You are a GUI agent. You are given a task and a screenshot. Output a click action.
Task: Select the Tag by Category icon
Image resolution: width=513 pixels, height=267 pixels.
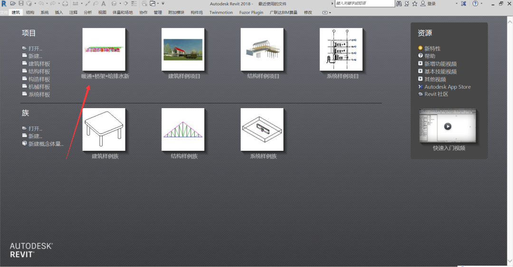click(x=95, y=4)
